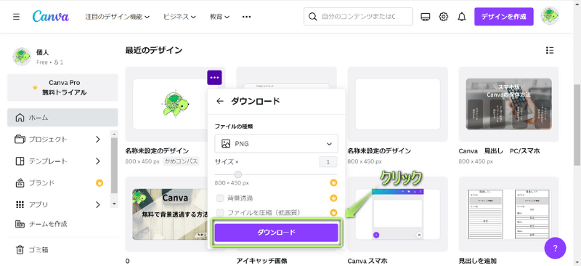Click the Canva logo
581x266 pixels.
point(50,16)
